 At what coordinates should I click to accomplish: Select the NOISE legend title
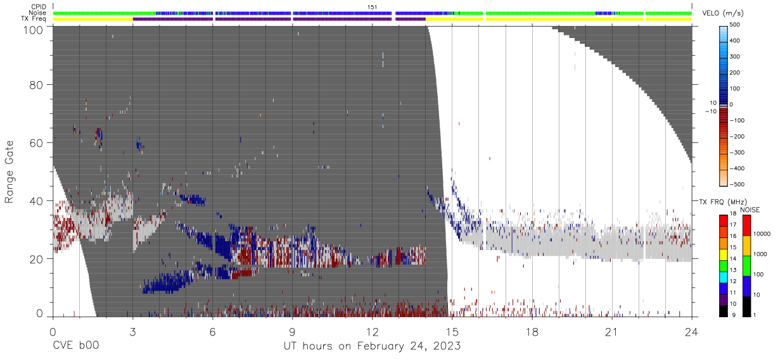click(x=751, y=210)
